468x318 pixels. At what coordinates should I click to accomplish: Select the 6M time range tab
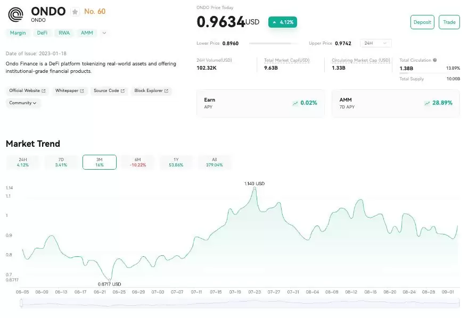[x=137, y=162]
